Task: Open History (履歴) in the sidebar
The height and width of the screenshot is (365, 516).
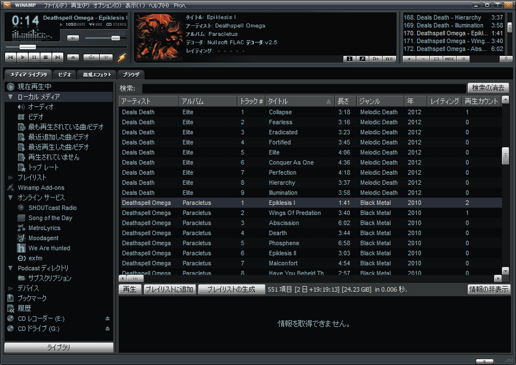Action: [x=24, y=308]
